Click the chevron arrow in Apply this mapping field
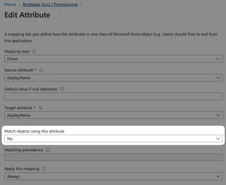This screenshot has width=226, height=185. [218, 176]
